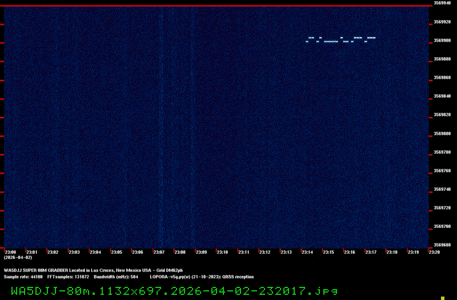Select the 23:07 time marker
The width and height of the screenshot is (457, 300).
pyautogui.click(x=159, y=252)
